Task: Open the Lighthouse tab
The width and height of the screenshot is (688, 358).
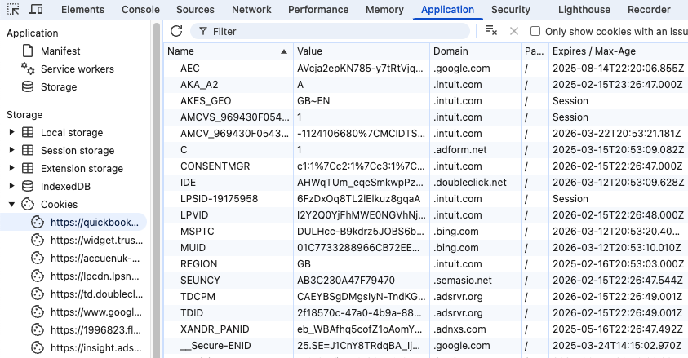Action: [584, 10]
